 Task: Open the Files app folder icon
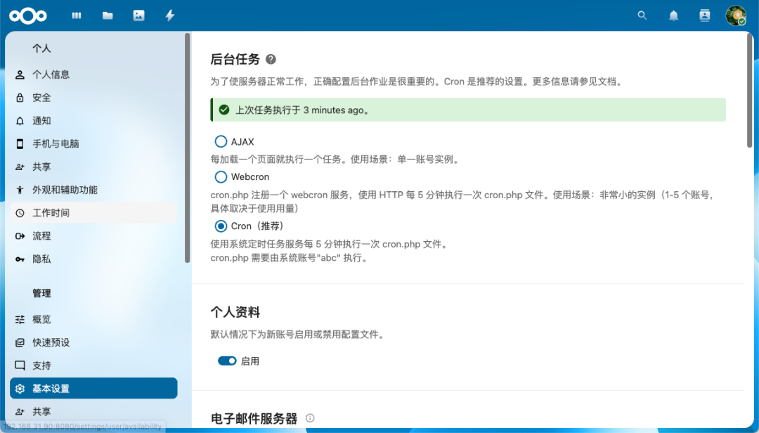pyautogui.click(x=107, y=15)
